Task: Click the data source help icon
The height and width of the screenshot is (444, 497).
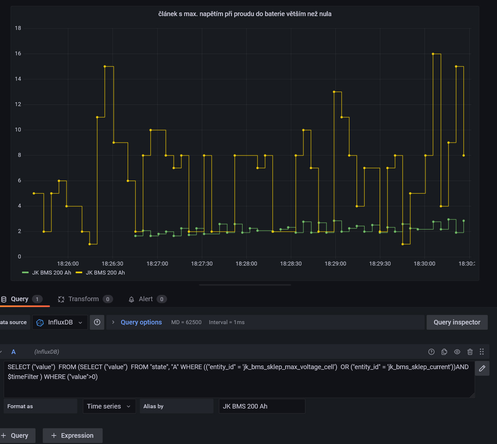Action: 97,322
